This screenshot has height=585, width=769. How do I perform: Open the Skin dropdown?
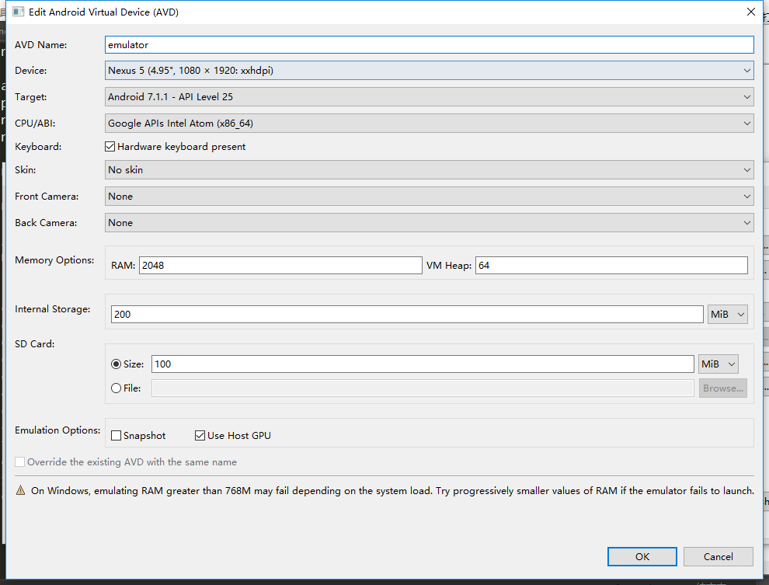(x=429, y=170)
